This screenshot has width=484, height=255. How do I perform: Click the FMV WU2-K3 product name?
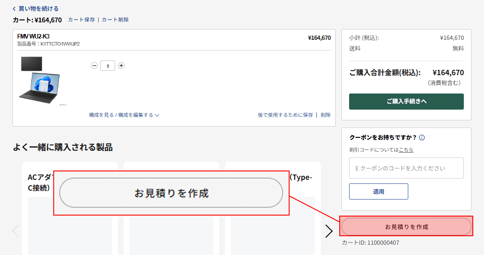33,36
